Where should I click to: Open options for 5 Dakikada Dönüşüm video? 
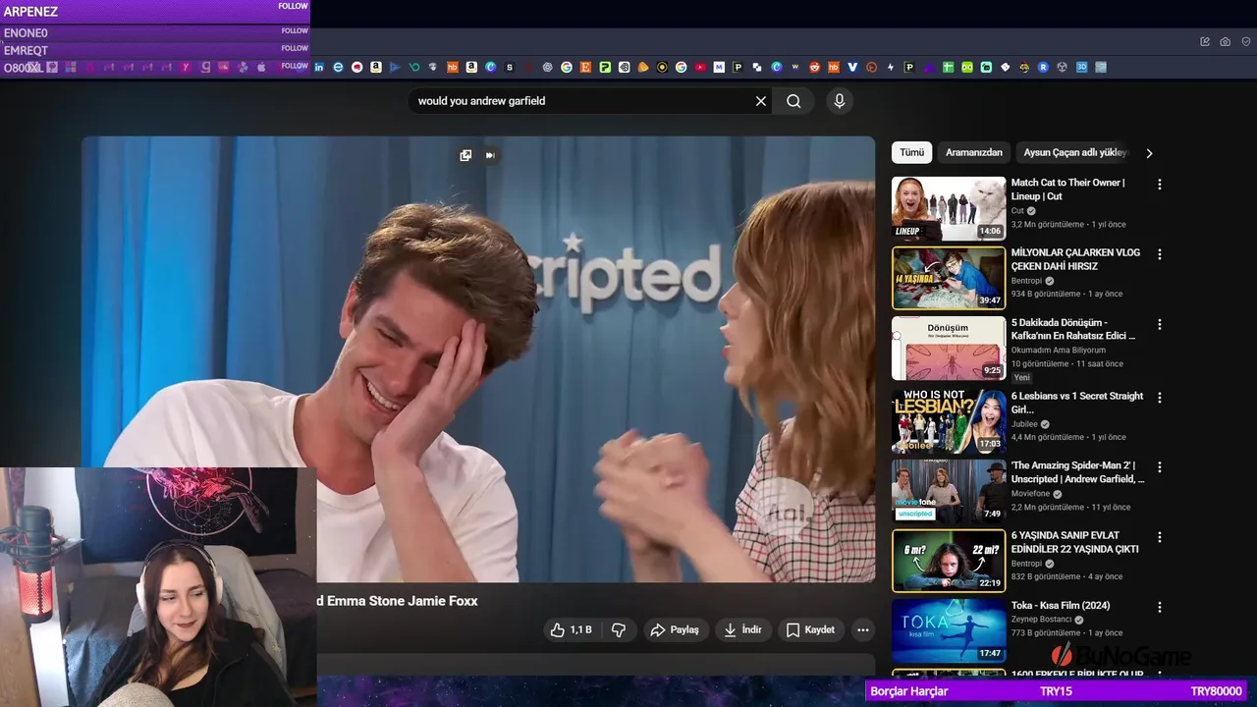point(1160,324)
